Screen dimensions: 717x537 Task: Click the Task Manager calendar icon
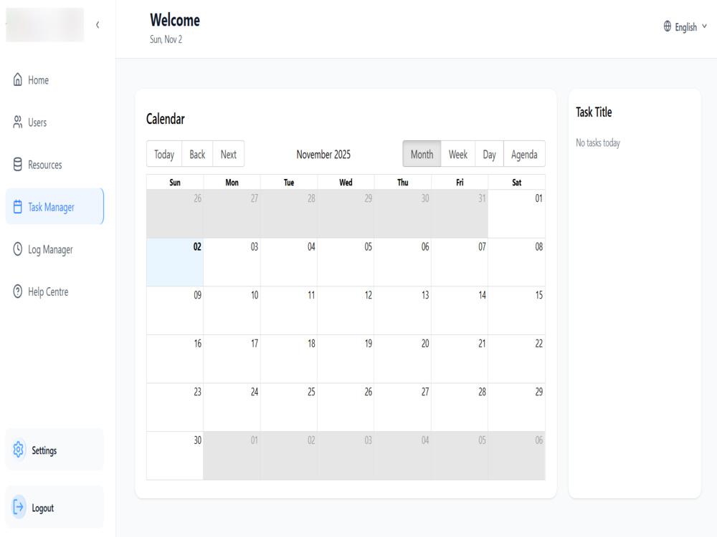(x=17, y=207)
